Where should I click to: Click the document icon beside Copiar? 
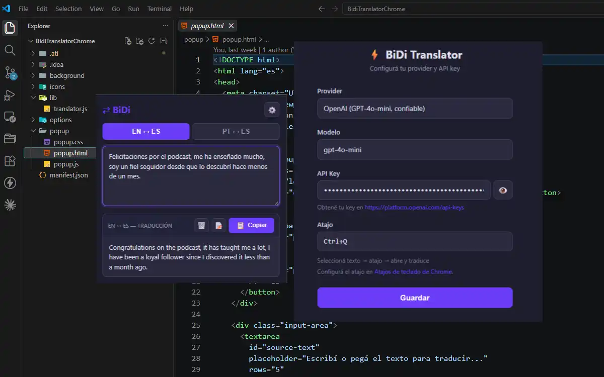point(218,226)
